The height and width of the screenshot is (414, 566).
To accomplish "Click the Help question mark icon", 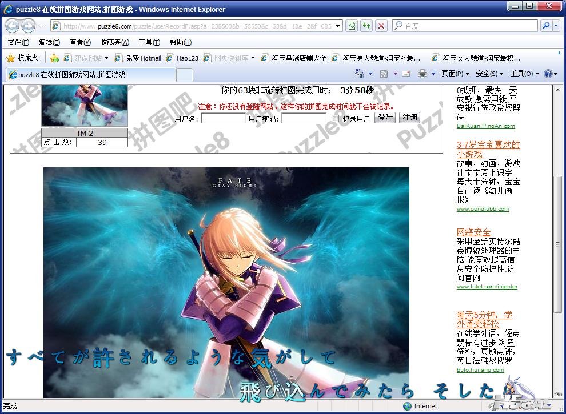I will (548, 74).
